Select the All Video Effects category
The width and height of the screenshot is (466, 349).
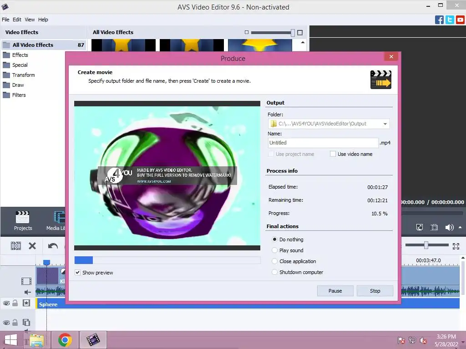pyautogui.click(x=44, y=45)
